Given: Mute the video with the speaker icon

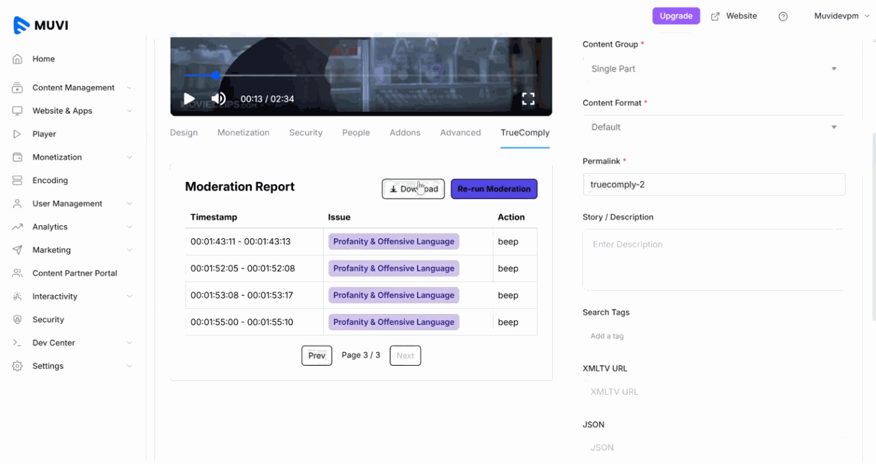Looking at the screenshot, I should coord(218,99).
